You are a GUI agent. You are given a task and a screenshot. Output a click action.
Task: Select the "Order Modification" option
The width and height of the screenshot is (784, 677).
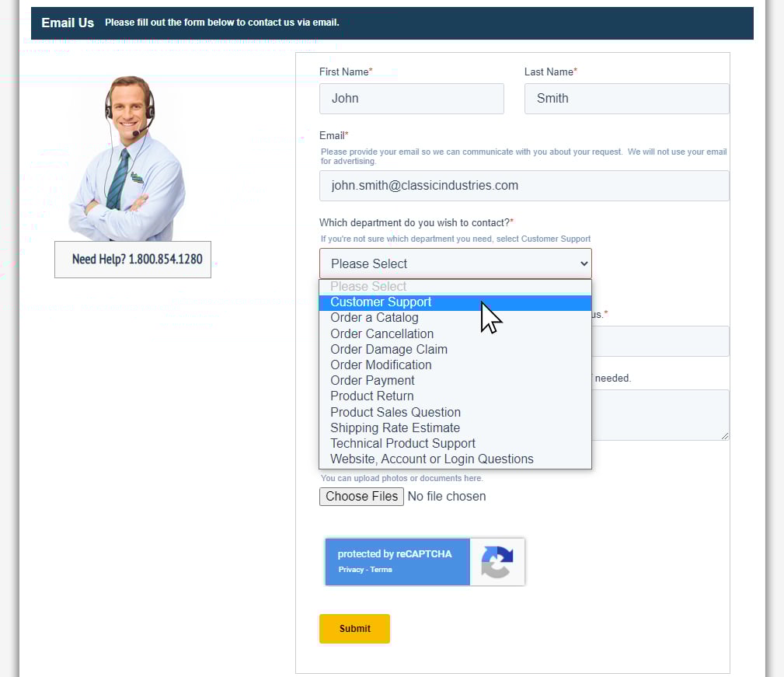coord(381,365)
